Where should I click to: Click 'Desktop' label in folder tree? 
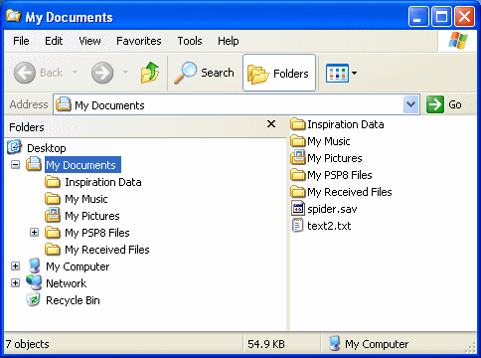pyautogui.click(x=47, y=148)
